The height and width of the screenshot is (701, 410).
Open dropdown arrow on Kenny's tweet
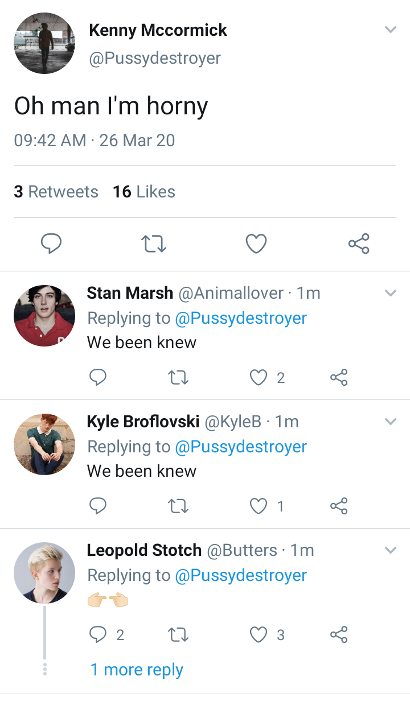point(390,30)
